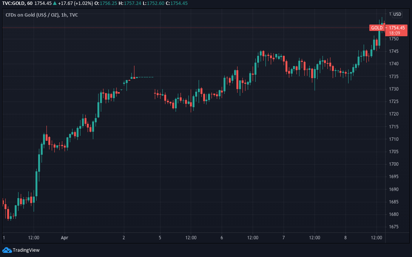Click the 18:09 countdown timer
Image resolution: width=412 pixels, height=257 pixels.
point(394,33)
